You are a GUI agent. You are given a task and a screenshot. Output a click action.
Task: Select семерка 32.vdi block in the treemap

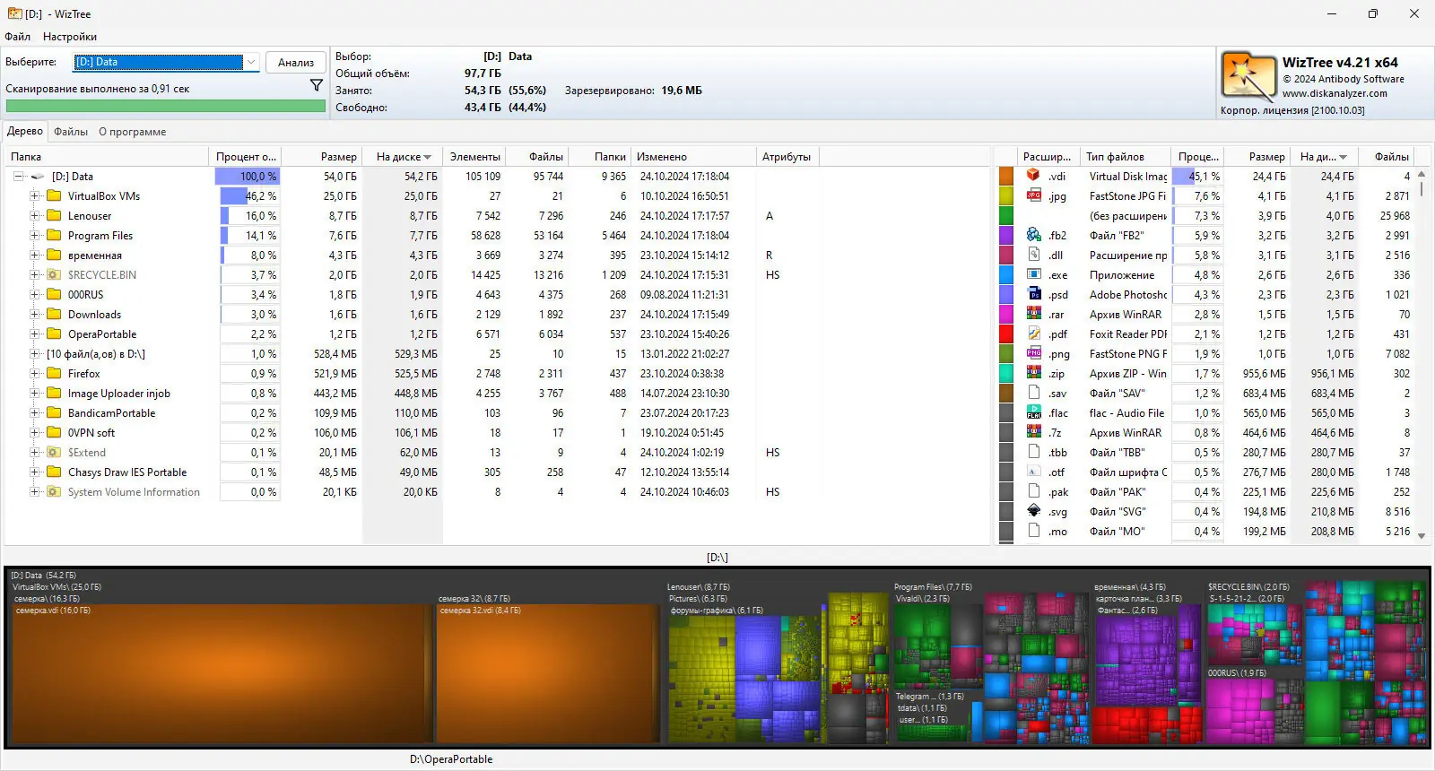tap(548, 673)
